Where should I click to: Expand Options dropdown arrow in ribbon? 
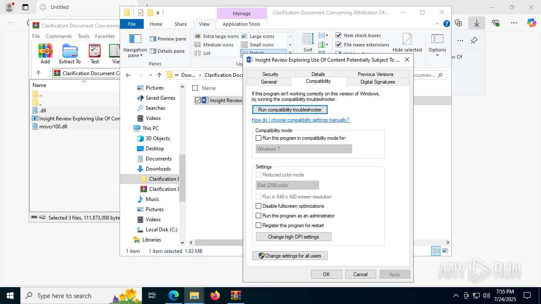[437, 55]
